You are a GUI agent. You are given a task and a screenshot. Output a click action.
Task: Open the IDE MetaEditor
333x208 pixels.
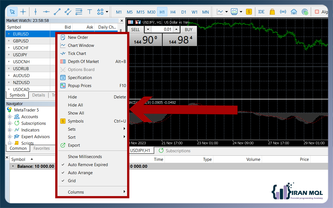click(261, 12)
